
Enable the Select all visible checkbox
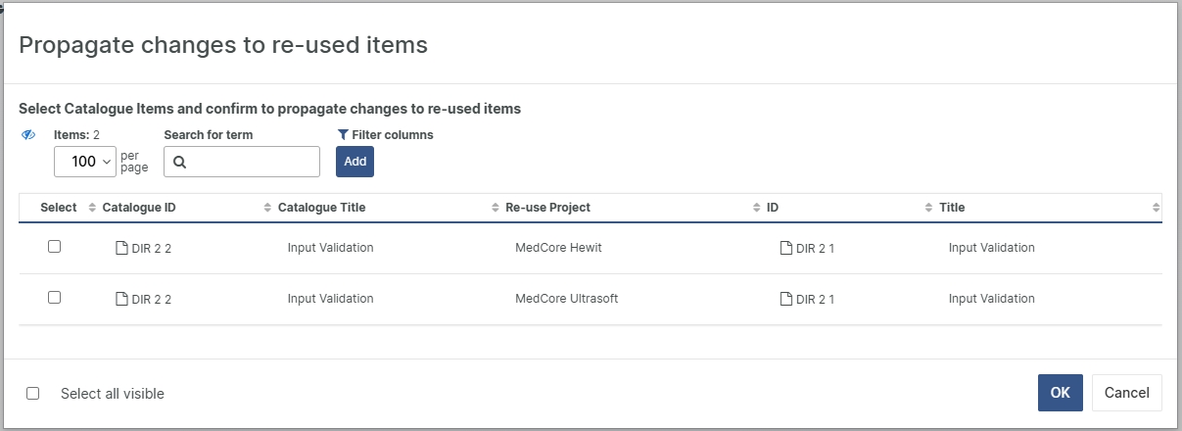[x=33, y=394]
